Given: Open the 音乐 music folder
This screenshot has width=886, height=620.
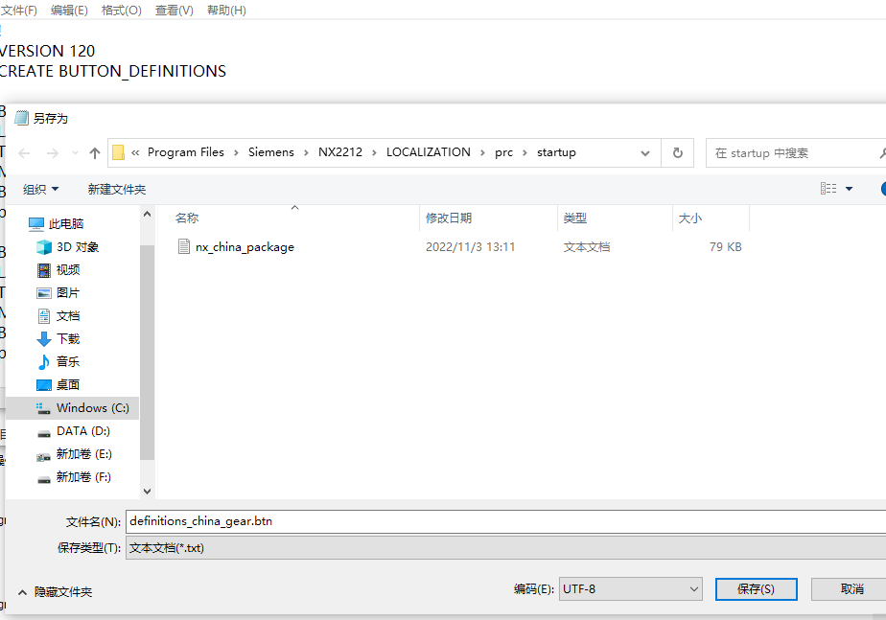Looking at the screenshot, I should pyautogui.click(x=67, y=362).
